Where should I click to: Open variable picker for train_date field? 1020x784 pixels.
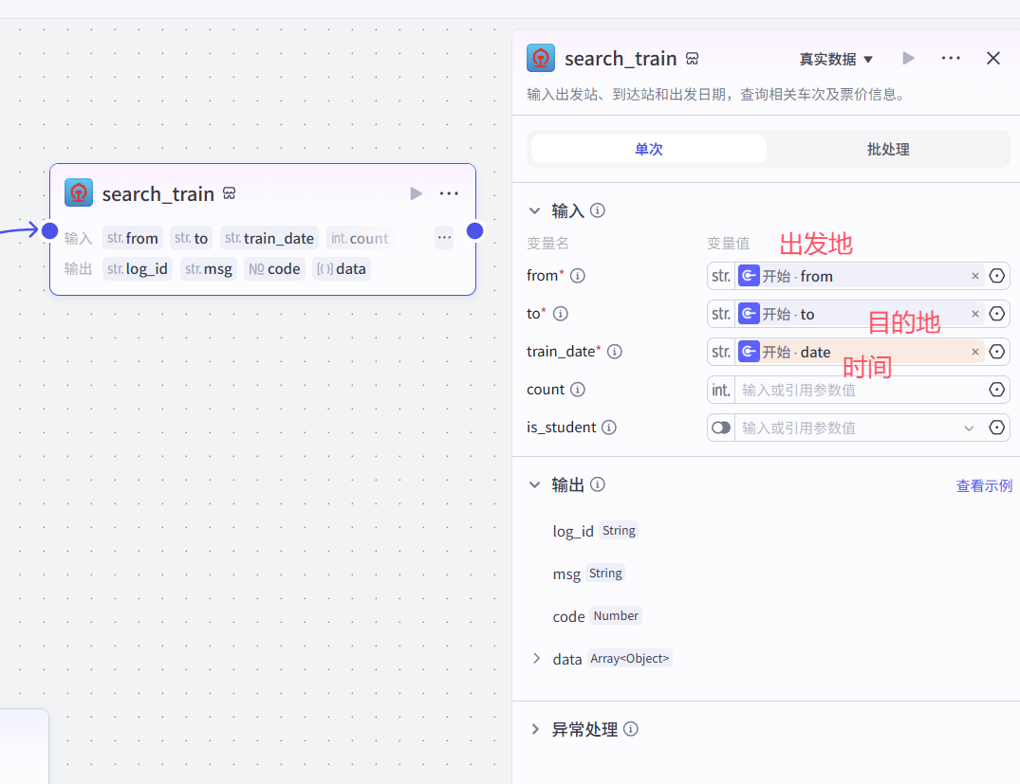pos(996,352)
